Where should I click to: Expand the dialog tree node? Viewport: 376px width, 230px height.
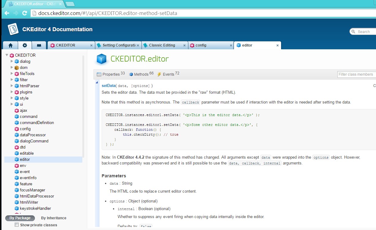coord(11,61)
